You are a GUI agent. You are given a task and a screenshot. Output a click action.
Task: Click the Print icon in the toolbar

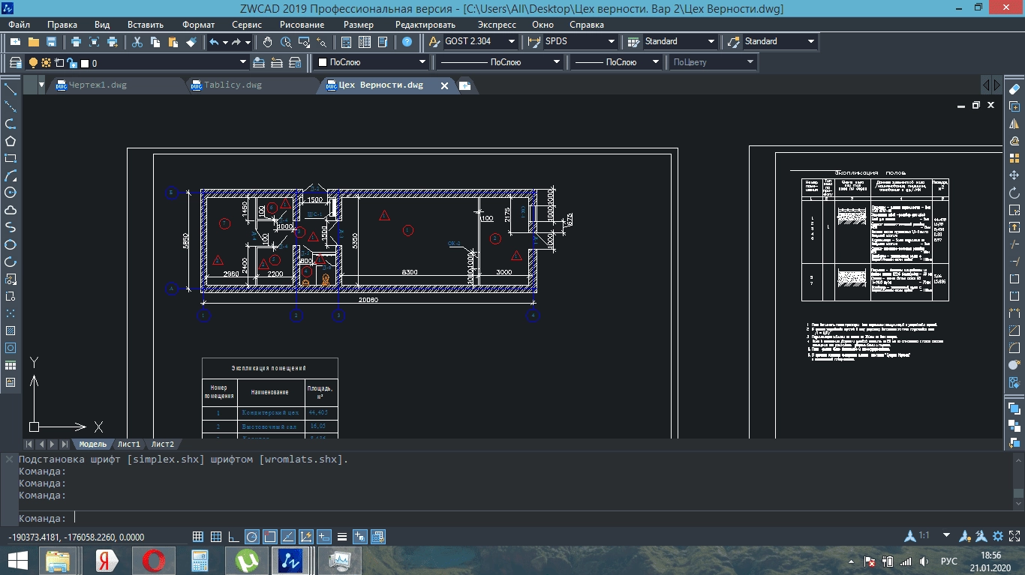(76, 42)
